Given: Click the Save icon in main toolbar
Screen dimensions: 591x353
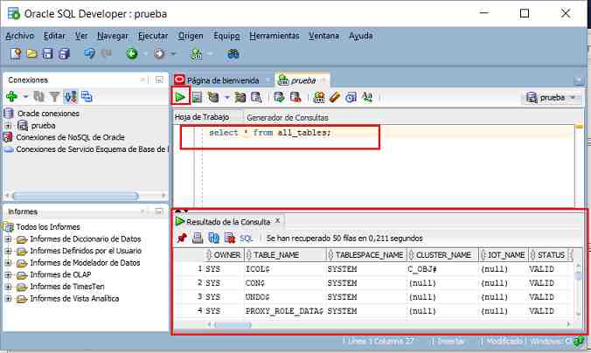Looking at the screenshot, I should tap(47, 54).
